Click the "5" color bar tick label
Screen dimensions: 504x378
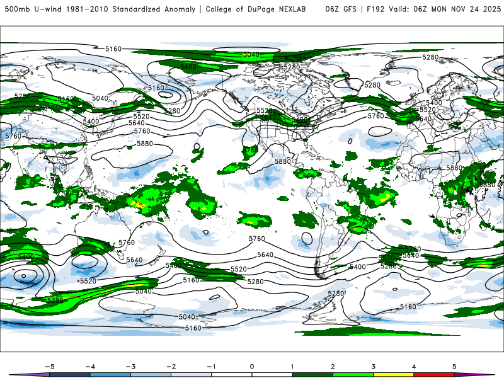pyautogui.click(x=454, y=367)
